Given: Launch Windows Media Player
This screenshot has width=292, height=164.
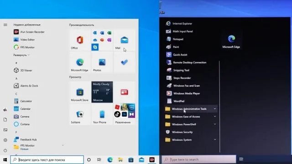Looking at the screenshot, I should pos(183,93).
